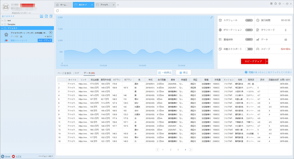Toggle the IPローテーション OFF switch

pyautogui.click(x=249, y=30)
